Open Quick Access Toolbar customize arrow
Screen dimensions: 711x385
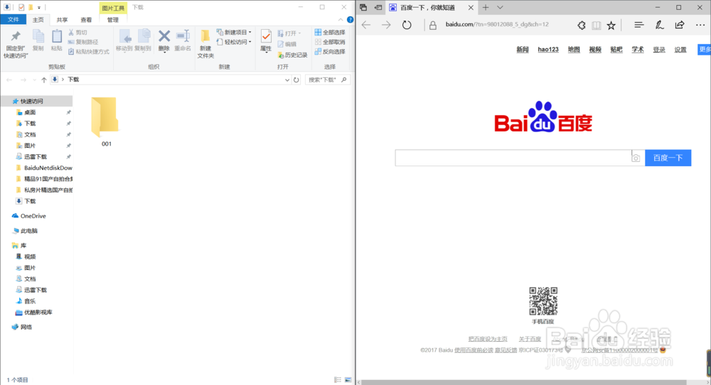tap(39, 7)
